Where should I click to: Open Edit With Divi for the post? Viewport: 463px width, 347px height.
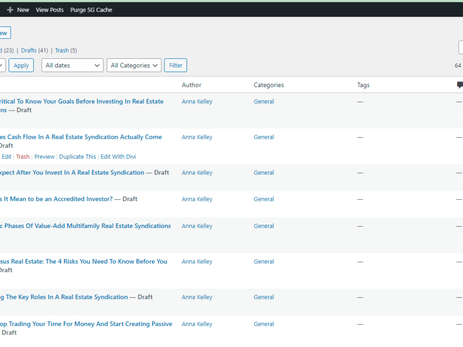point(118,156)
